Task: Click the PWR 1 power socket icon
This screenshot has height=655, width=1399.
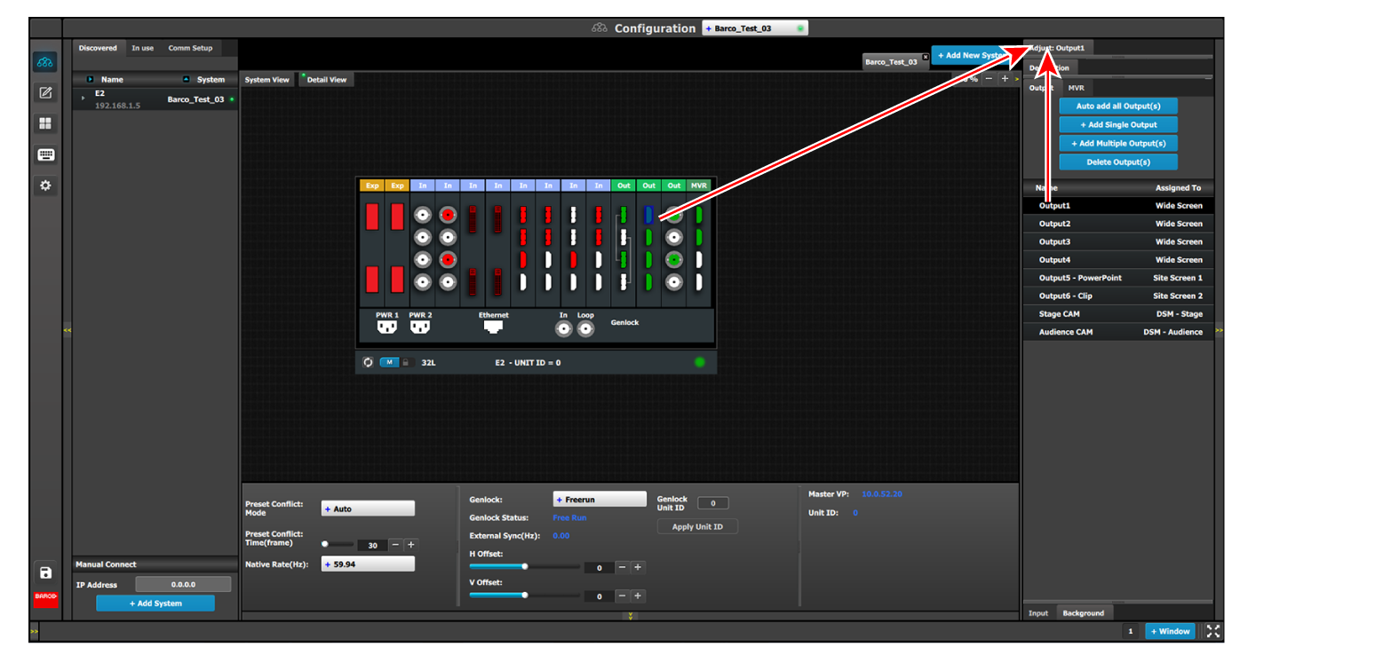Action: coord(386,327)
